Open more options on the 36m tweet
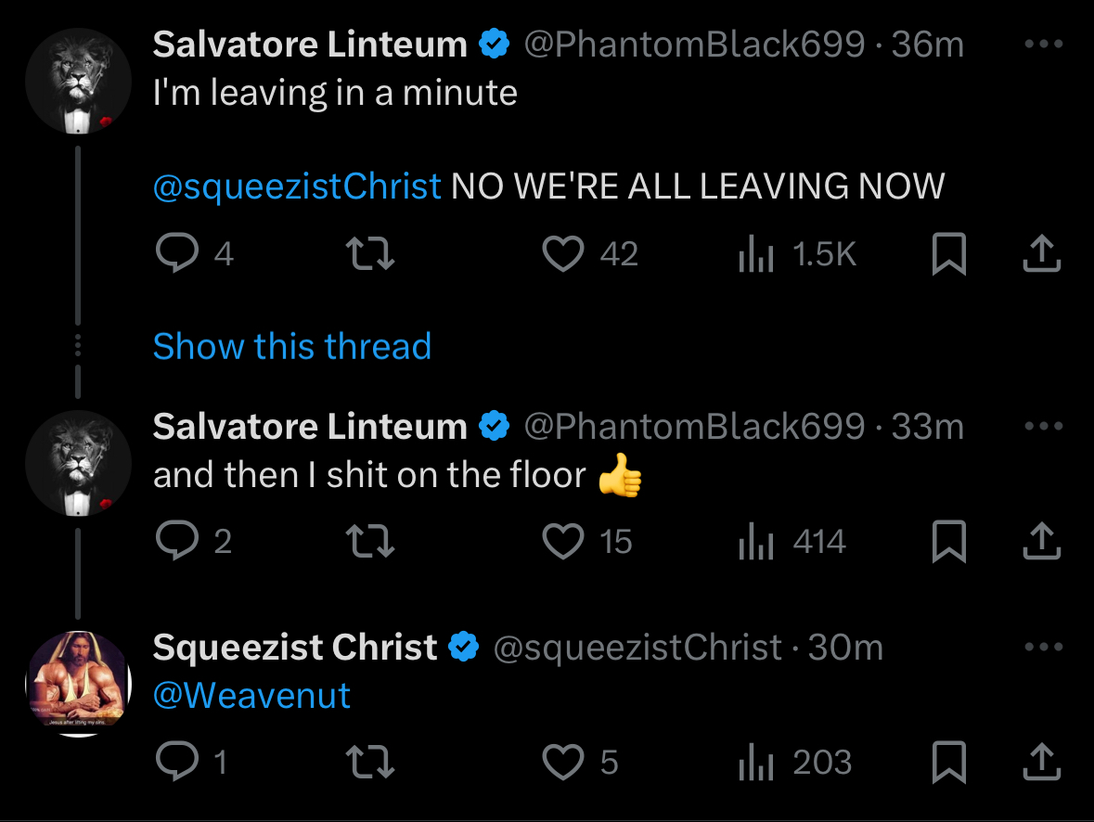The height and width of the screenshot is (822, 1094). coord(1043,44)
